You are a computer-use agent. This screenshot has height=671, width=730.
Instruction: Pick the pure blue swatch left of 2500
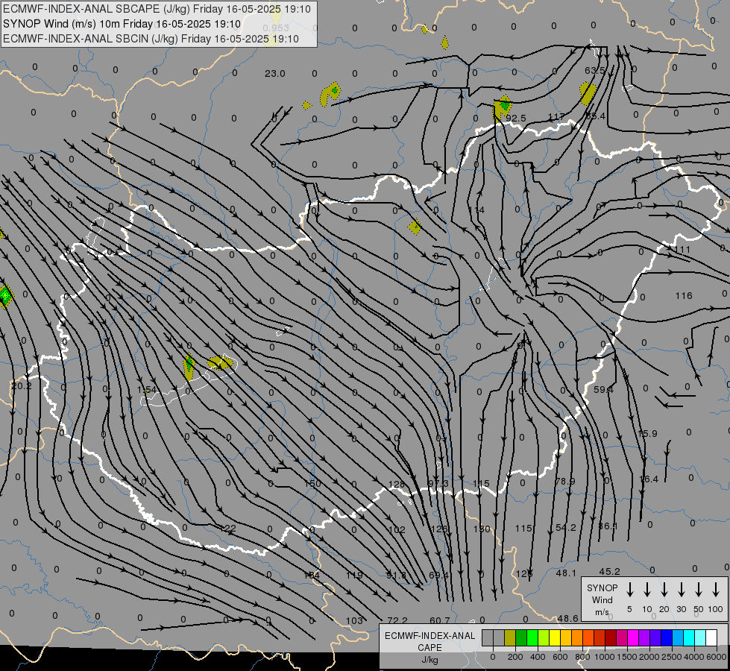(x=666, y=638)
